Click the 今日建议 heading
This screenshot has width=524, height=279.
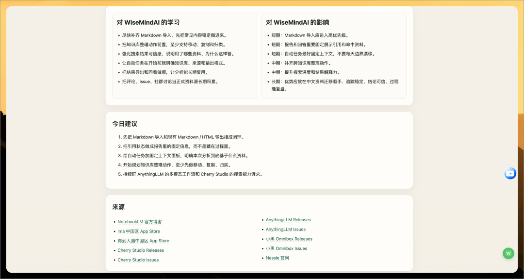click(125, 124)
